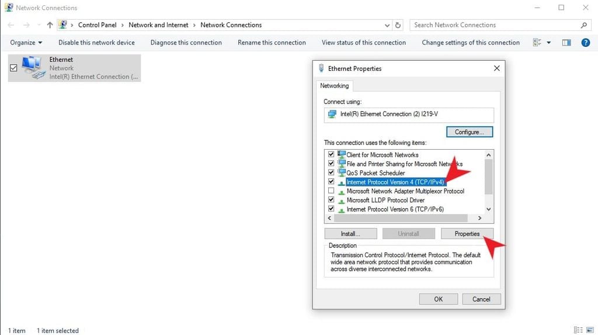Click the search magnifier icon

pos(583,25)
